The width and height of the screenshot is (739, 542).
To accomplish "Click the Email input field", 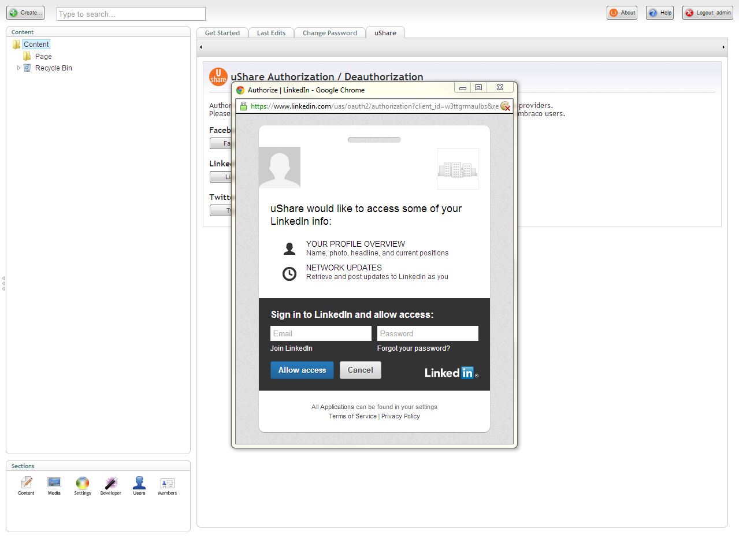I will (x=321, y=333).
